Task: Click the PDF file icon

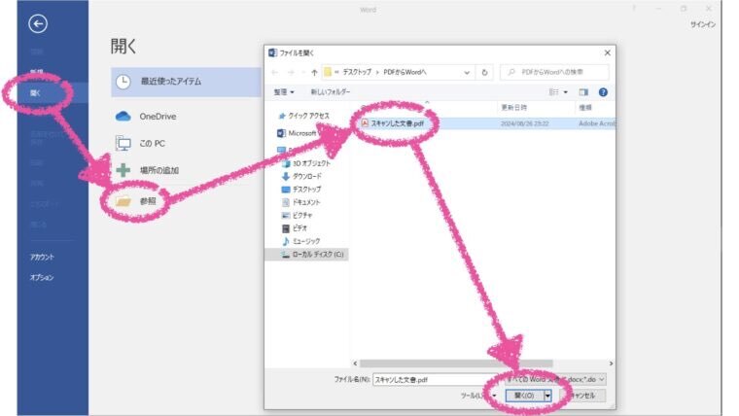Action: click(x=365, y=123)
